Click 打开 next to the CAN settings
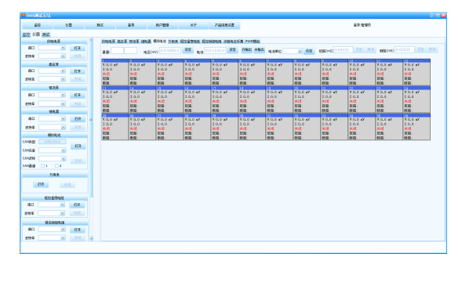 click(x=78, y=146)
